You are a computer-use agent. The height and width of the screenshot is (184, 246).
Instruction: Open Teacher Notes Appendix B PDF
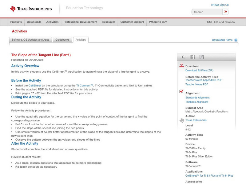coord(204,80)
